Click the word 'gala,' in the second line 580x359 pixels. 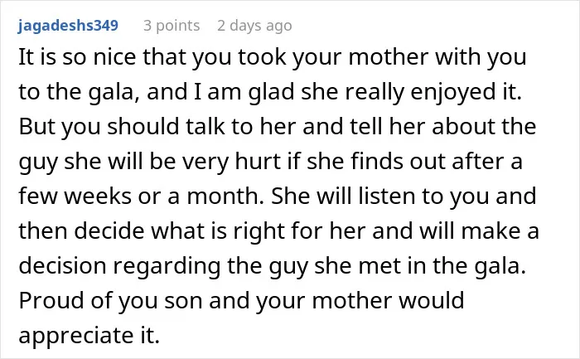(114, 92)
